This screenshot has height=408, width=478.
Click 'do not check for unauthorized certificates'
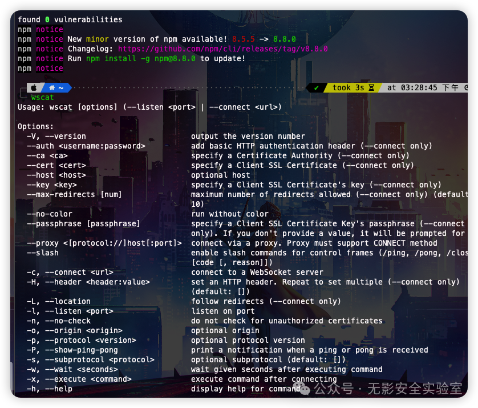tap(287, 321)
